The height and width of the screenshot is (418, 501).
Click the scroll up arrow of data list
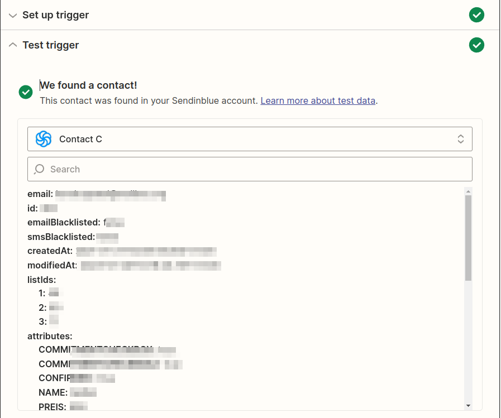click(468, 191)
